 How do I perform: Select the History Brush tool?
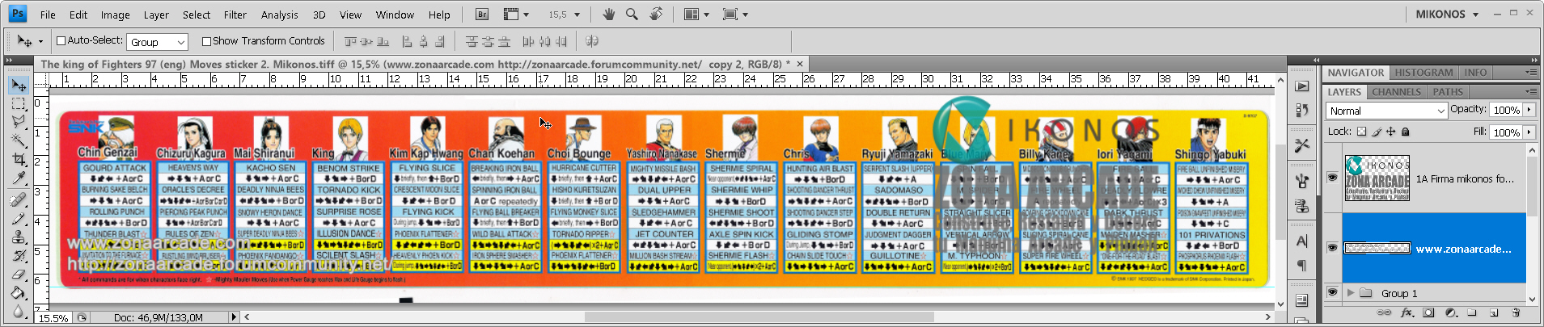coord(18,256)
